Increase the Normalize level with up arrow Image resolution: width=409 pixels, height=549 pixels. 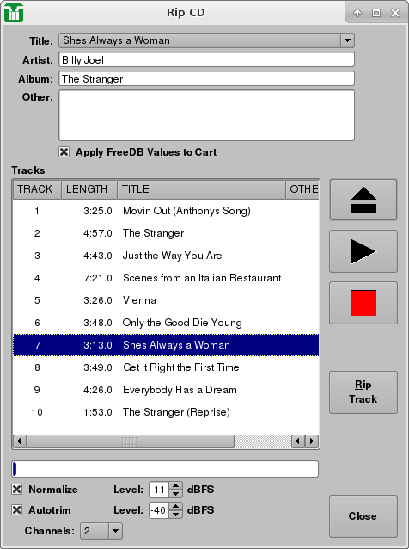tap(175, 485)
